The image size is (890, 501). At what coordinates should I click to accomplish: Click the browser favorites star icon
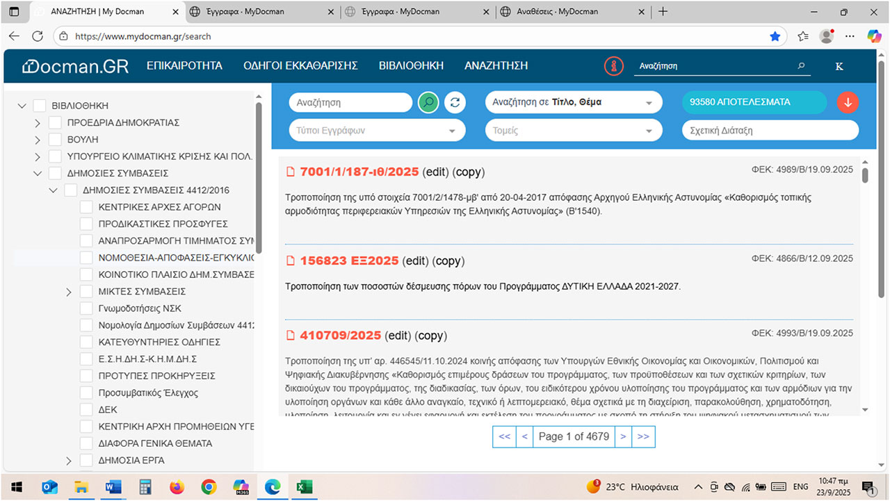(775, 36)
